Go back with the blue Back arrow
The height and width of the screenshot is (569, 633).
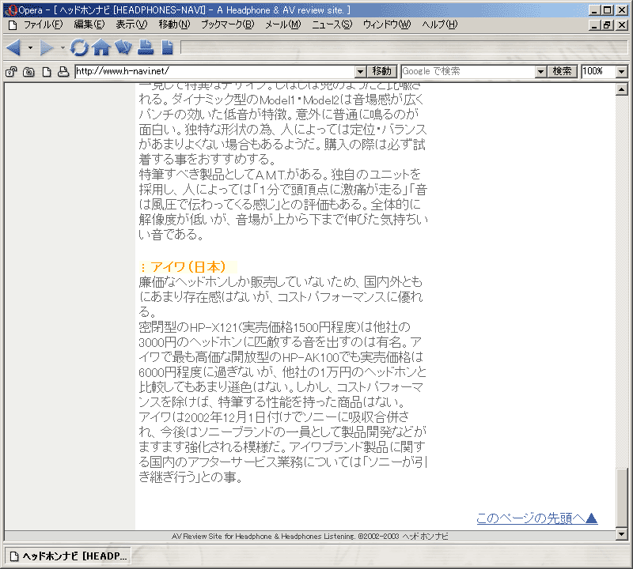[13, 47]
